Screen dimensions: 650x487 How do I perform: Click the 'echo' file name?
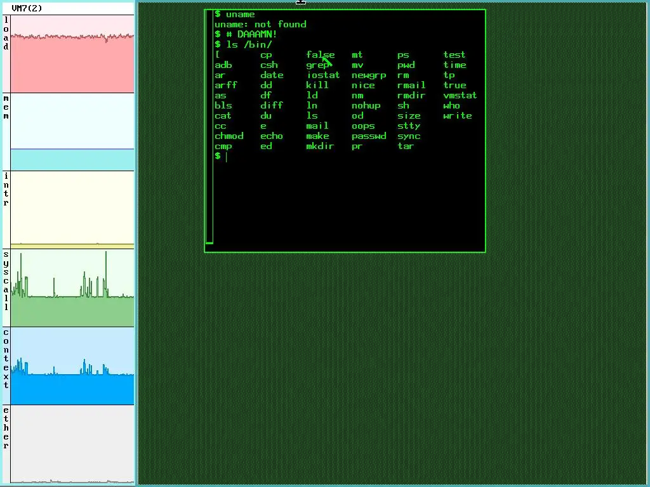tap(272, 136)
